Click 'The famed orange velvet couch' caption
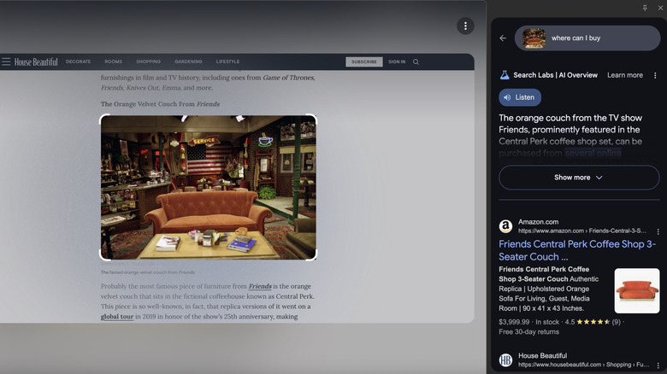The width and height of the screenshot is (667, 374). point(148,272)
